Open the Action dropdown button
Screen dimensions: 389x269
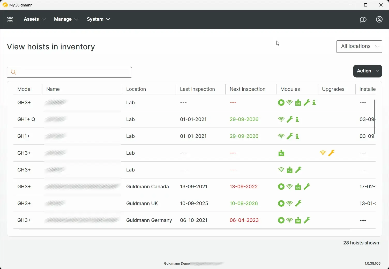click(367, 71)
